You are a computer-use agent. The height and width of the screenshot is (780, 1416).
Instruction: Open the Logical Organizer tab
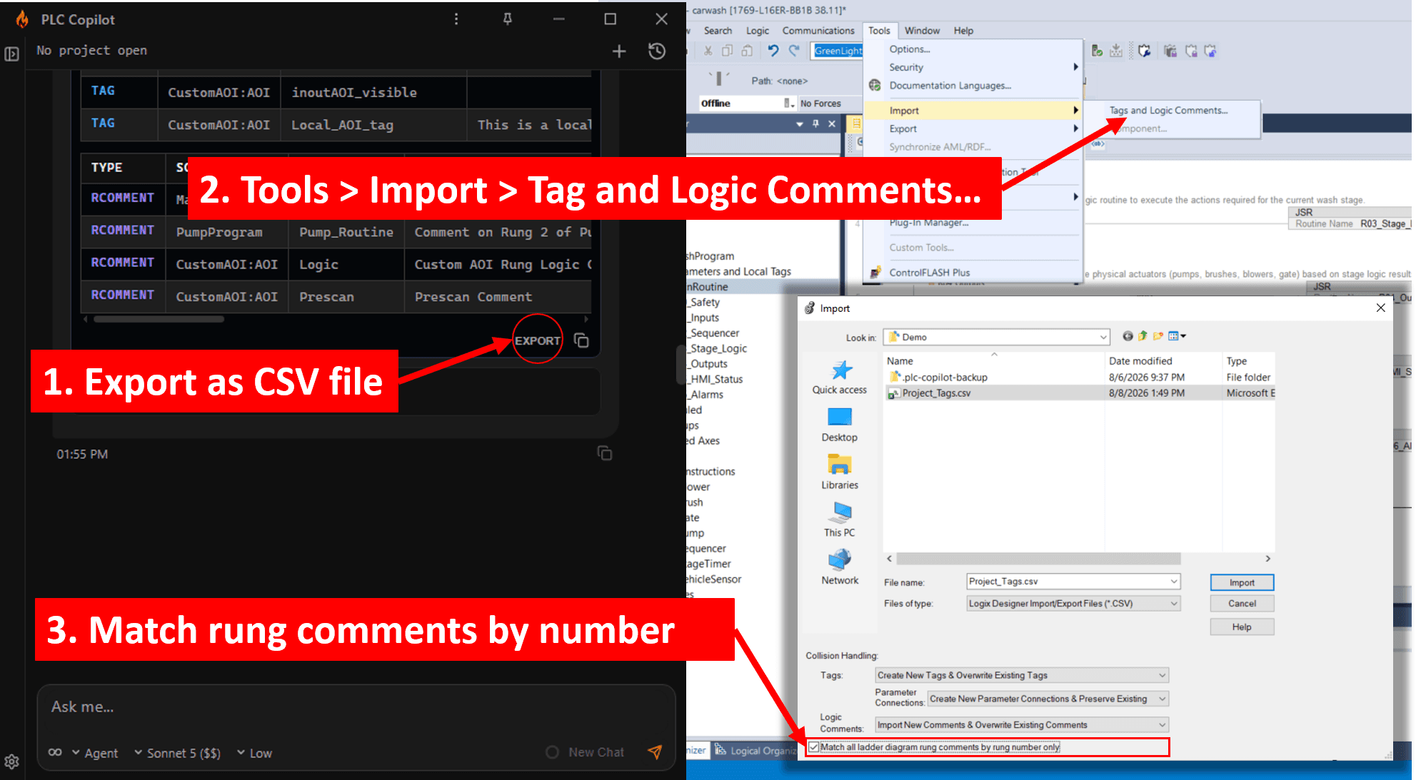(x=755, y=750)
